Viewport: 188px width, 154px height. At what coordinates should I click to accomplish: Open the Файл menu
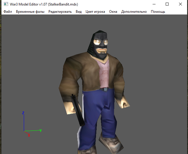8,12
